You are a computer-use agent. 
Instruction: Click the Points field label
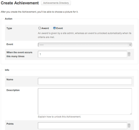click(x=10, y=124)
